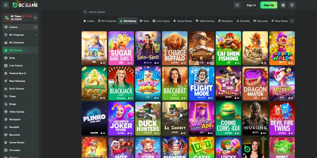
Task: Open Game Shows in the sidebar
Action: click(x=20, y=142)
